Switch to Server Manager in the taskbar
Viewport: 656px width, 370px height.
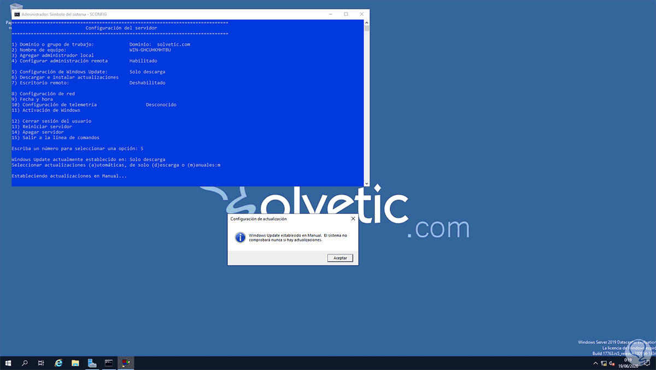92,363
